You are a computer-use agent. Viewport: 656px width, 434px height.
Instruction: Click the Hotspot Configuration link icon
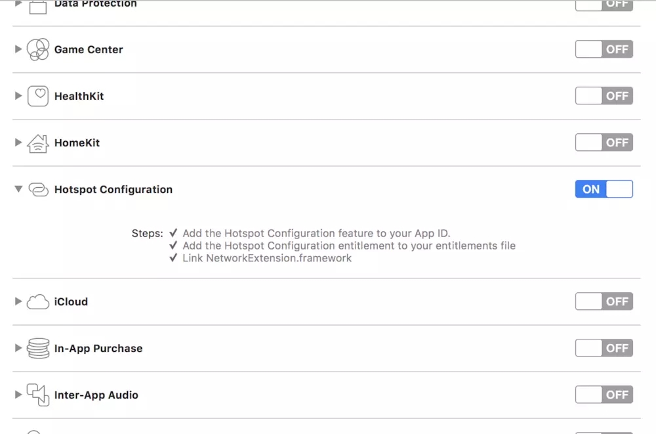point(38,190)
